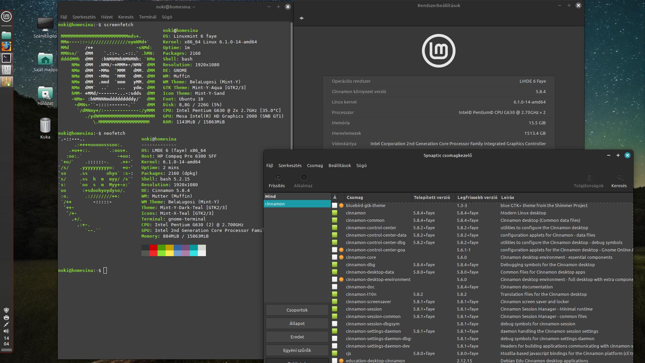Click the bluebird-gtk-theme orange supported icon
The width and height of the screenshot is (645, 363).
click(341, 205)
